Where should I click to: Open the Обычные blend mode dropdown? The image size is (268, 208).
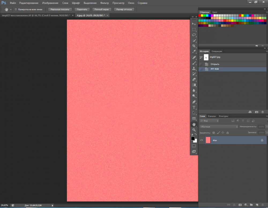click(219, 127)
